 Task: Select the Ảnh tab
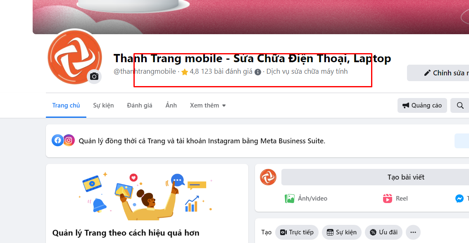pyautogui.click(x=171, y=105)
